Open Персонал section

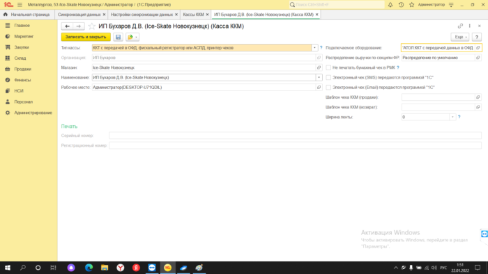23,102
